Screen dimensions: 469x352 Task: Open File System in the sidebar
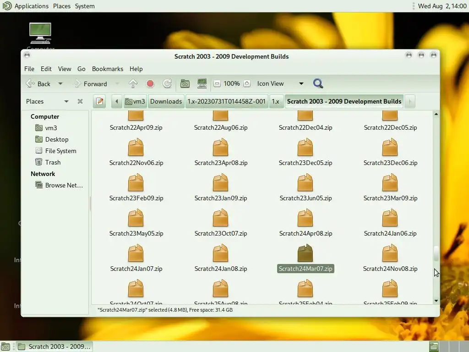pos(60,151)
